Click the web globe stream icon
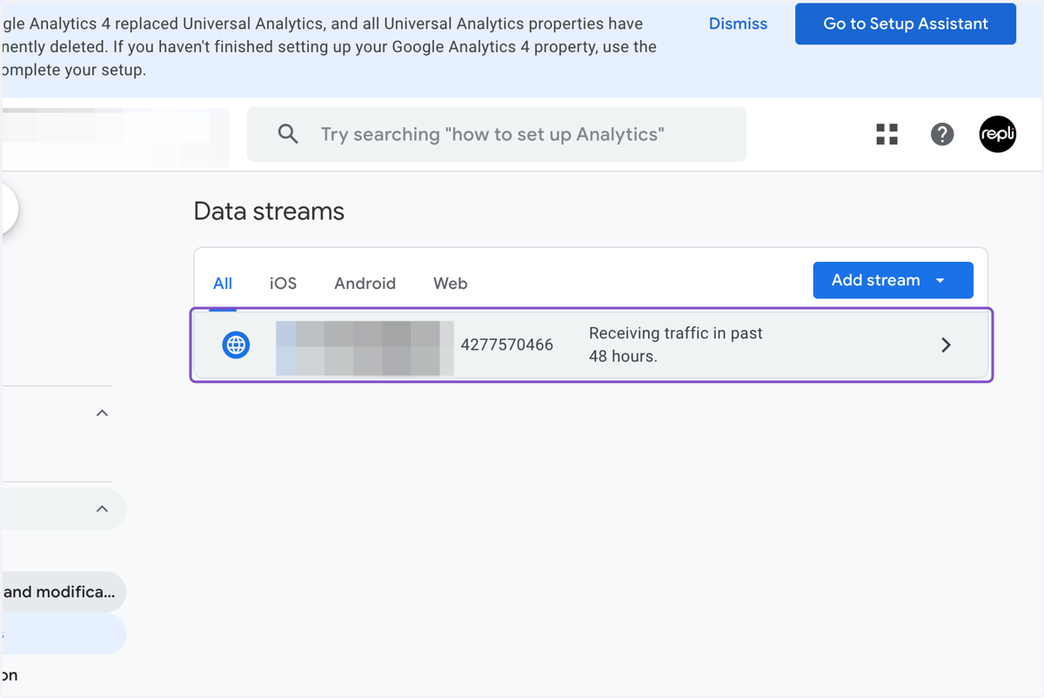 tap(236, 345)
